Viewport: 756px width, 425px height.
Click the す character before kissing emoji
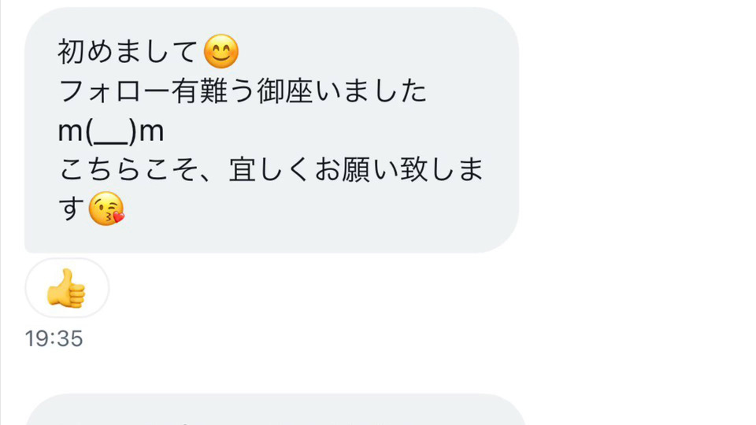pos(72,209)
